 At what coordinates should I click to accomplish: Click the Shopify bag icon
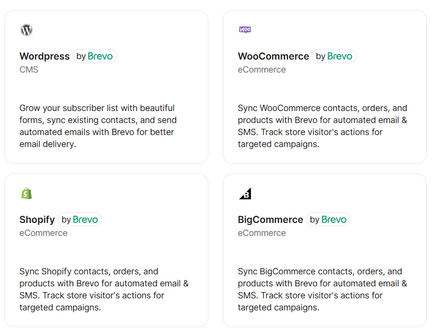(26, 194)
